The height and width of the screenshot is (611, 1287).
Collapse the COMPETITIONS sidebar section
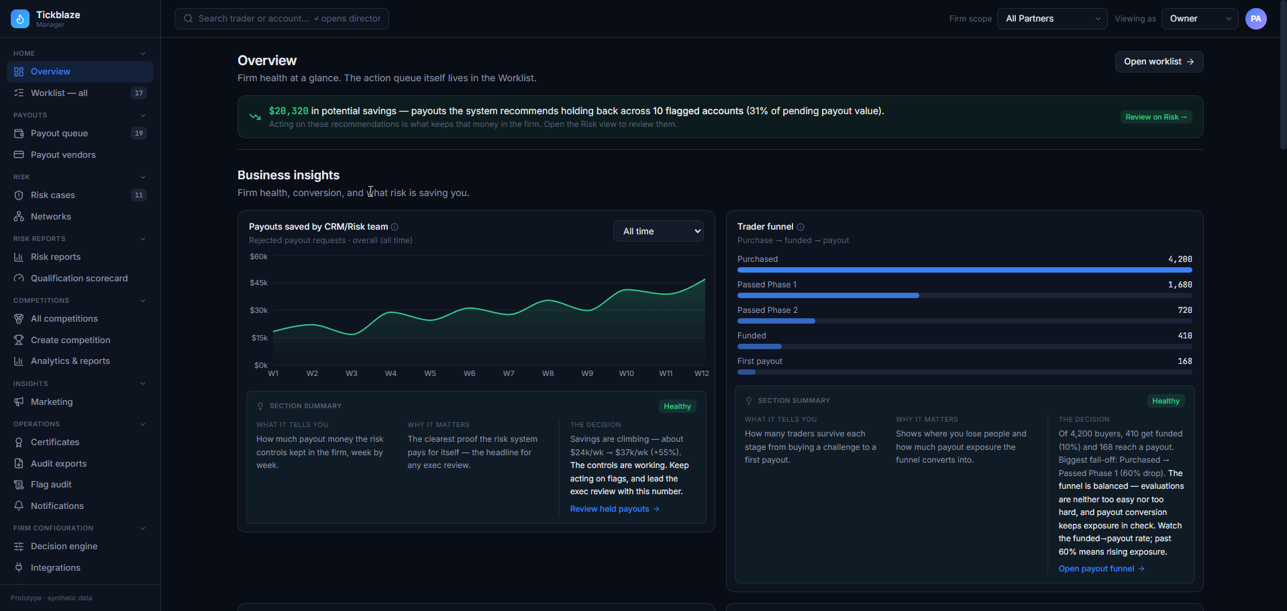pos(142,301)
